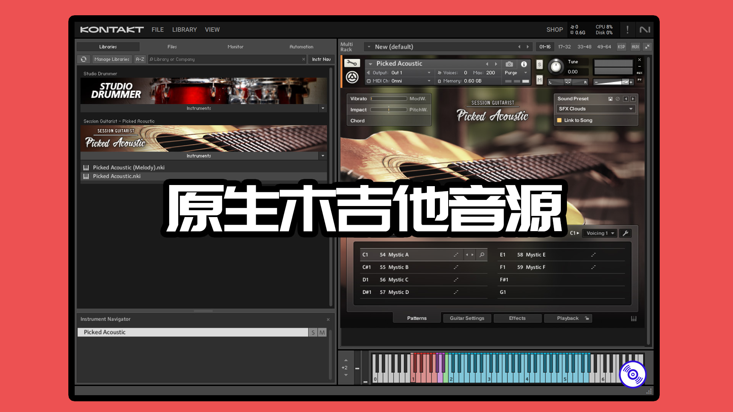Select Picked Acoustic instrument icon
The width and height of the screenshot is (733, 412).
click(87, 175)
